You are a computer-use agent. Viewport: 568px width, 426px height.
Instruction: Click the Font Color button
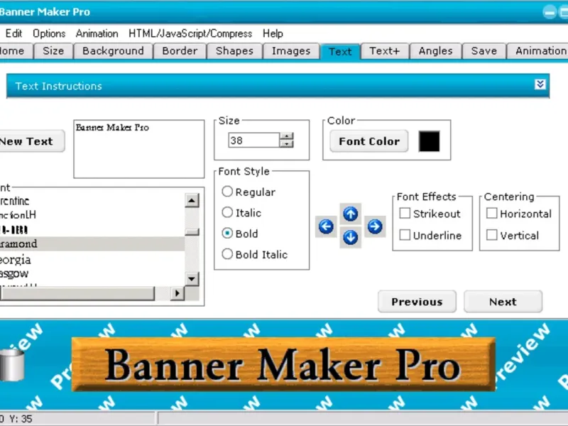[369, 141]
